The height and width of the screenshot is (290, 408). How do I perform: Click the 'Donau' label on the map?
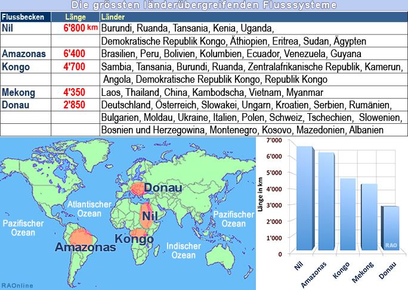point(163,188)
